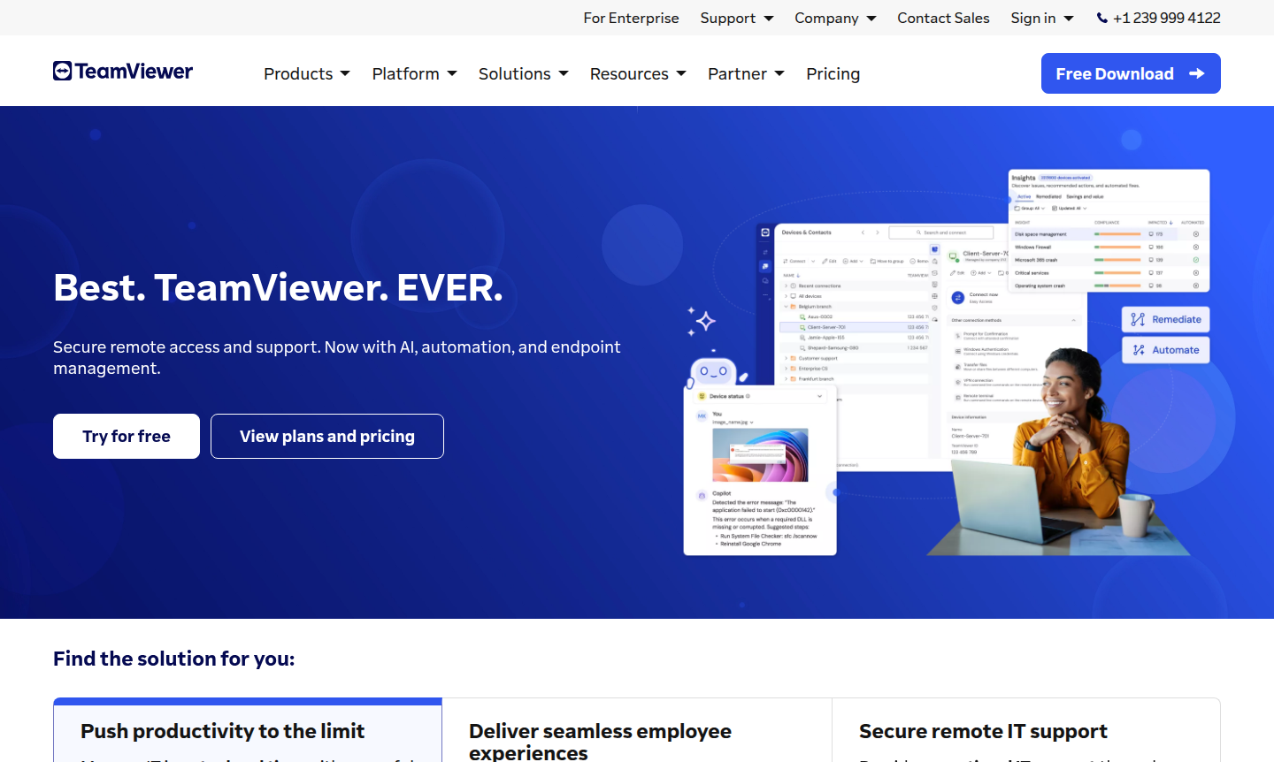
Task: Click the search icon in Devices & Contacts bar
Action: tap(918, 232)
